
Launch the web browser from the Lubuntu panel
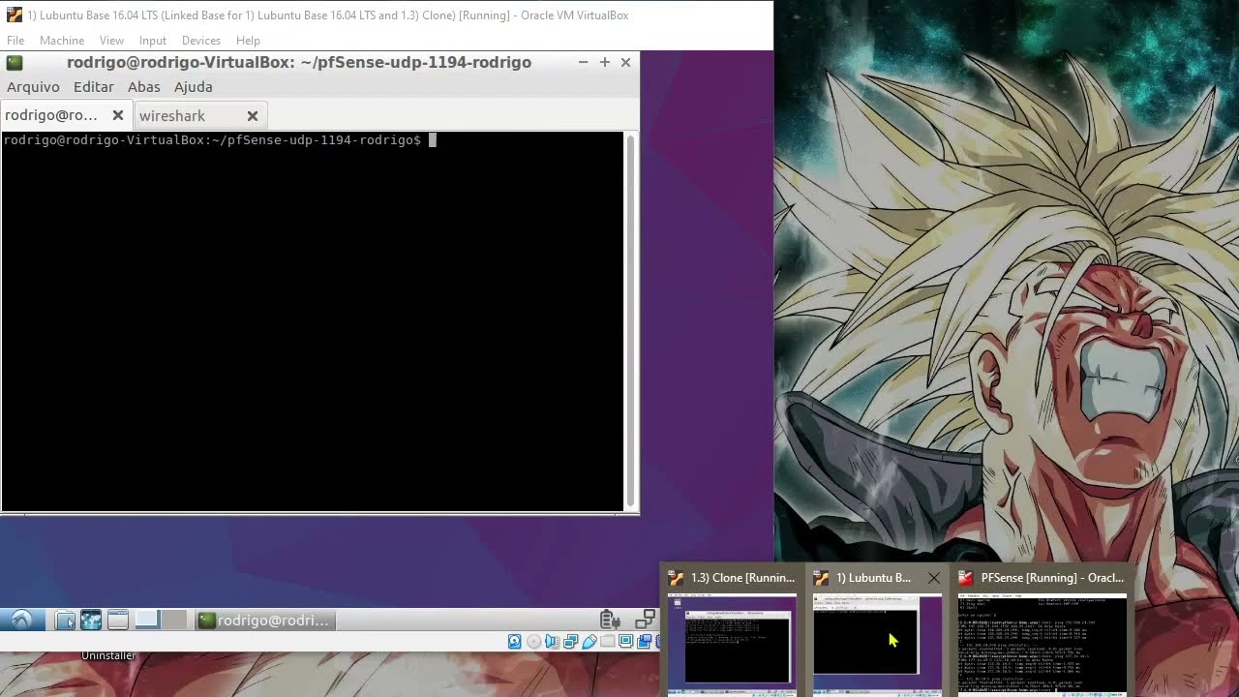point(91,621)
